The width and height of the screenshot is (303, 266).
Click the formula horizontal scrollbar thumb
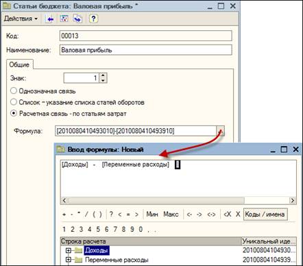click(156, 200)
